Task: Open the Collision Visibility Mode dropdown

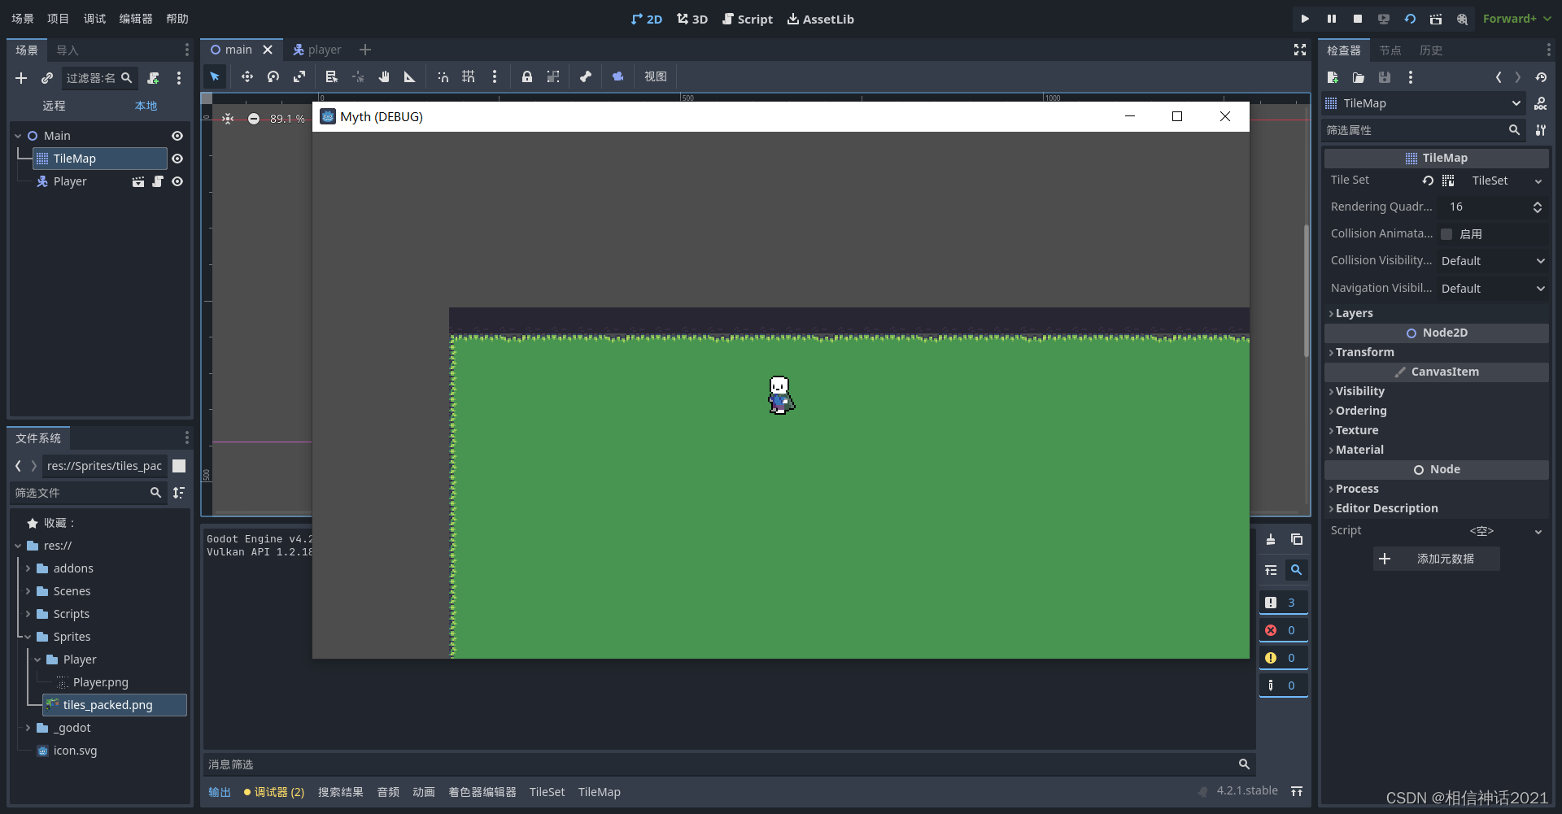Action: (x=1494, y=260)
